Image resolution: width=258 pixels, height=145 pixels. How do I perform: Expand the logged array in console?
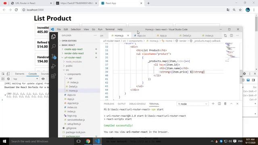coord(5,95)
